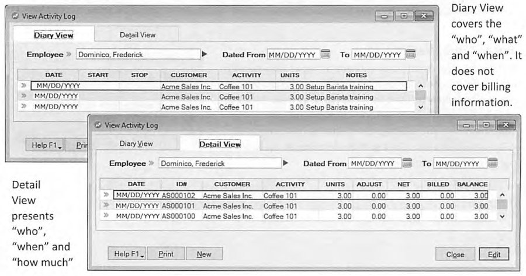
Task: Open To date calendar in back Diary View window
Action: [411, 54]
